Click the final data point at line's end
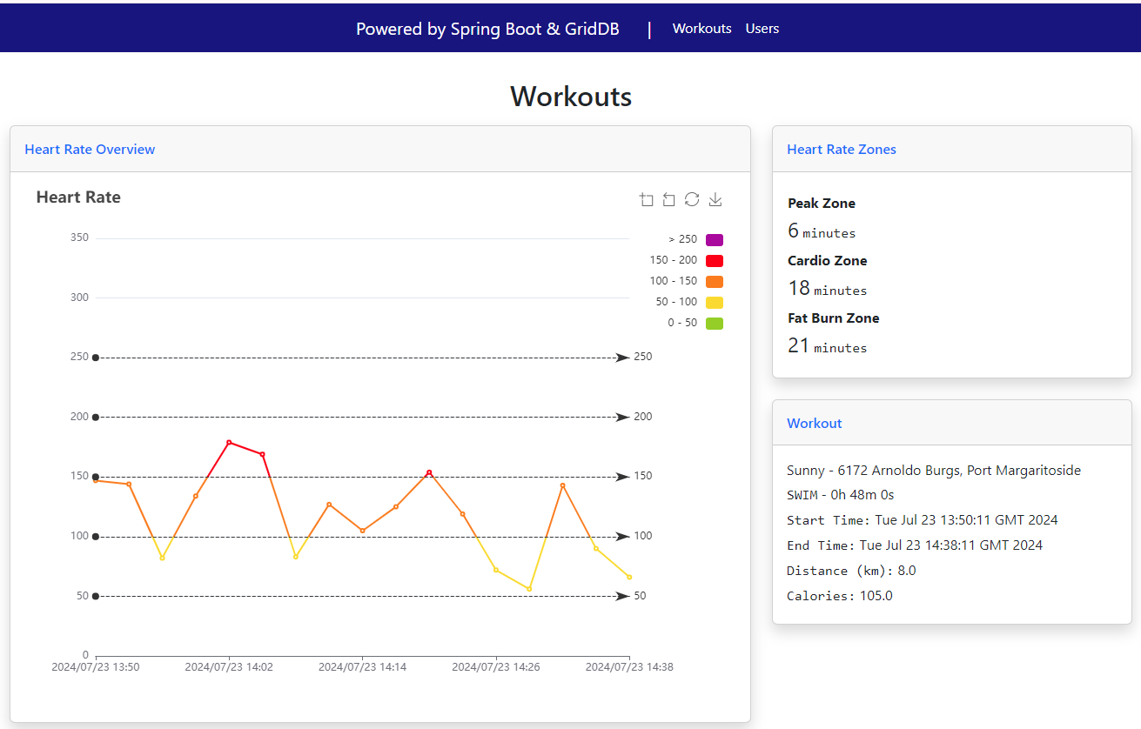The width and height of the screenshot is (1141, 729). click(x=629, y=577)
